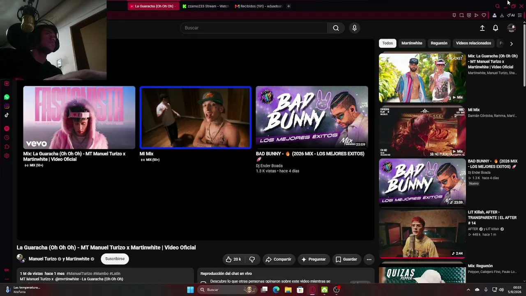Screen dimensions: 526x296
Task: Open browser downloads icon
Action: 502,15
